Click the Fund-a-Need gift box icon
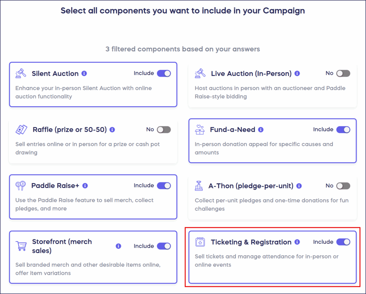Image resolution: width=366 pixels, height=294 pixels. (x=200, y=130)
